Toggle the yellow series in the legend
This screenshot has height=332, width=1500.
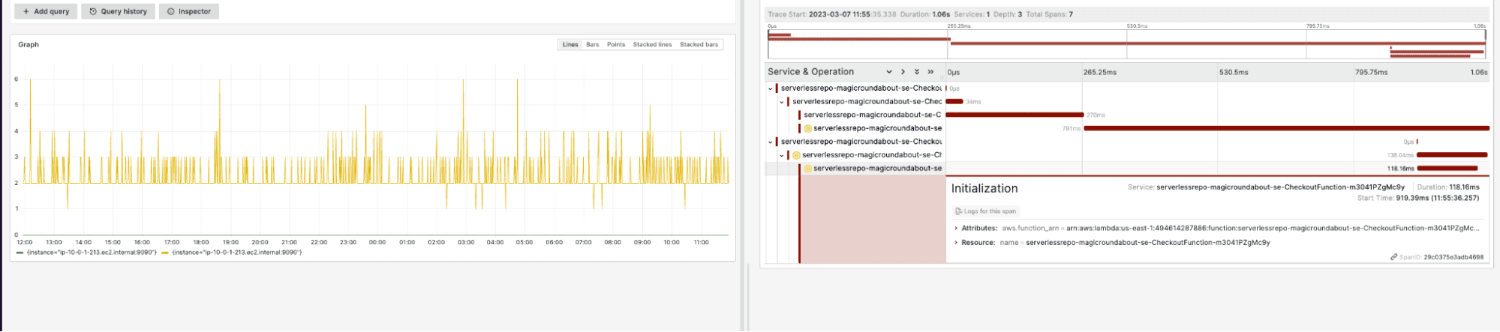pyautogui.click(x=232, y=253)
